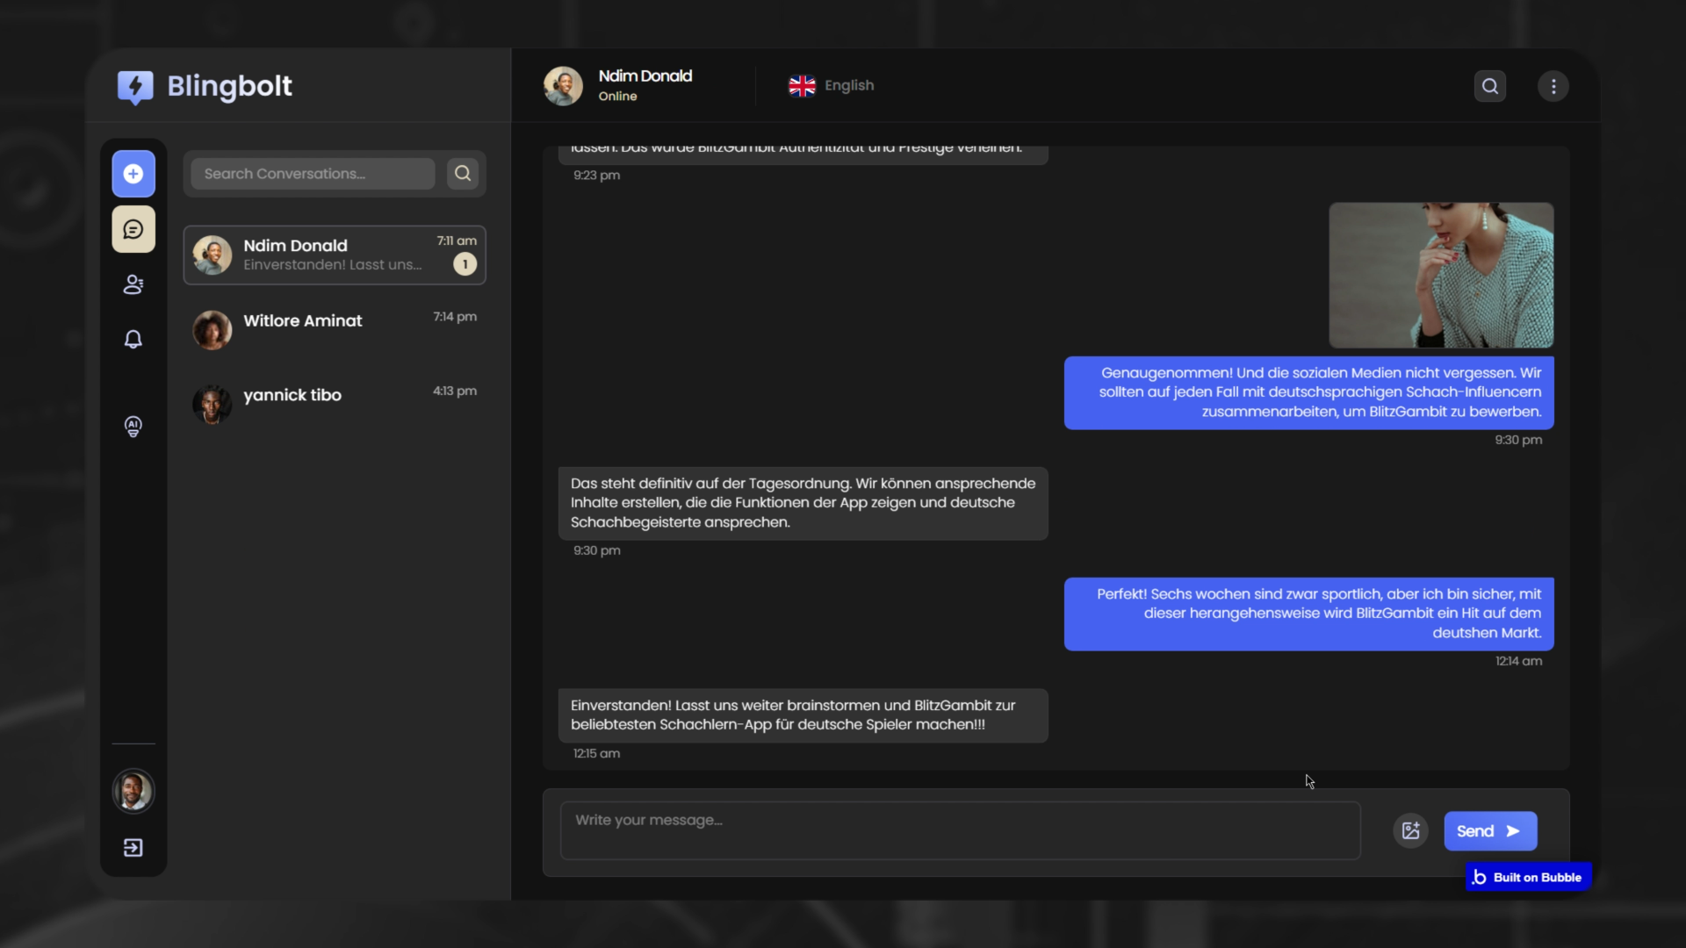The image size is (1686, 948).
Task: Click the Write your message field
Action: [960, 830]
